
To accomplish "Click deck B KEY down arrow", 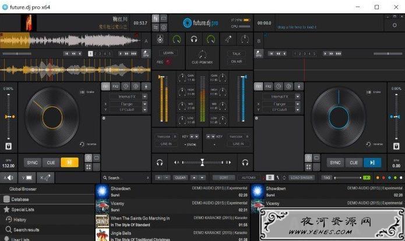I will coord(213,136).
